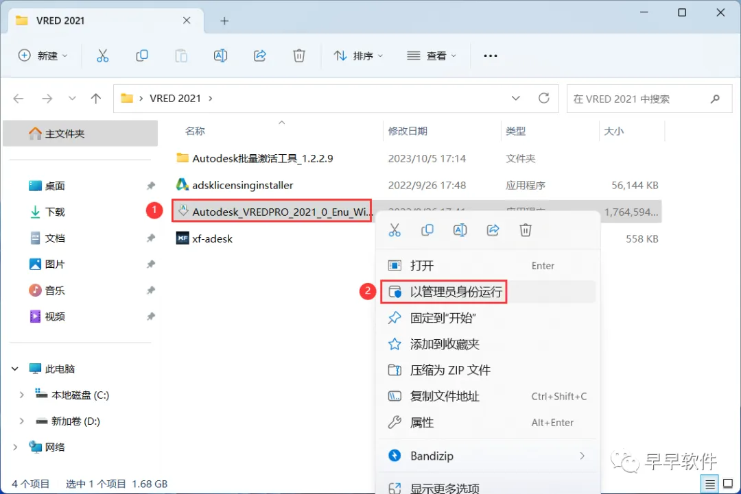Select the 主文件夹 sidebar item
This screenshot has width=741, height=494.
click(x=80, y=134)
